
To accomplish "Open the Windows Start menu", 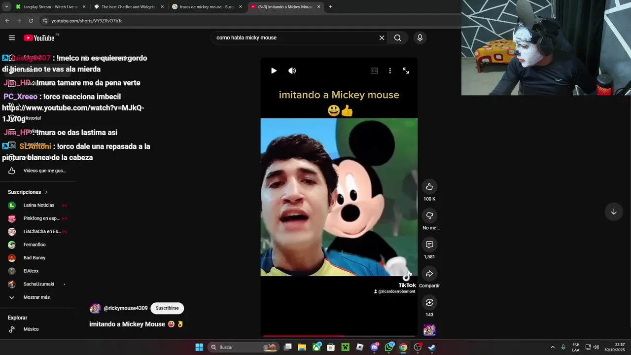I will pos(199,347).
